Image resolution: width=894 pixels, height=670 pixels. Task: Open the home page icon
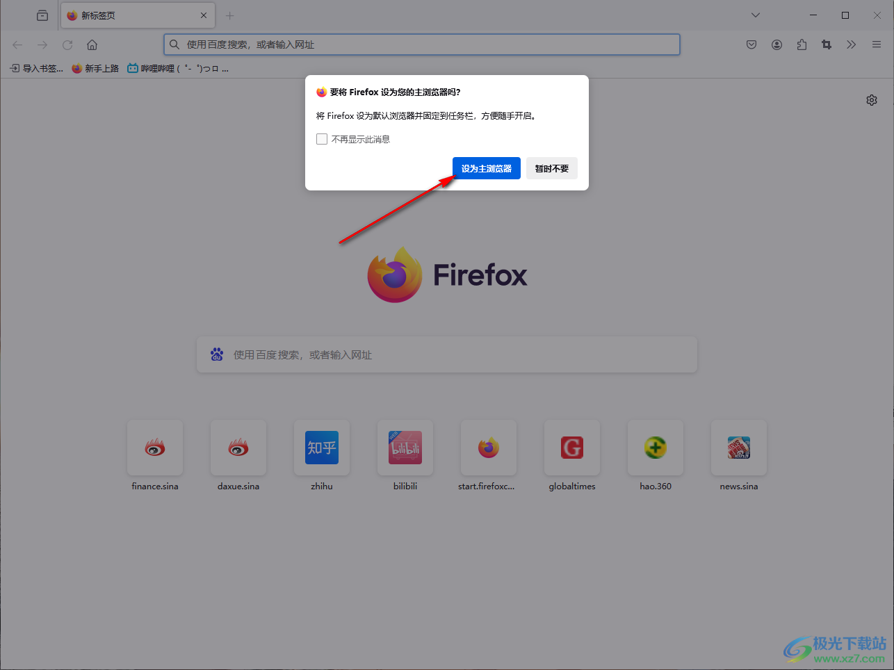[x=92, y=44]
